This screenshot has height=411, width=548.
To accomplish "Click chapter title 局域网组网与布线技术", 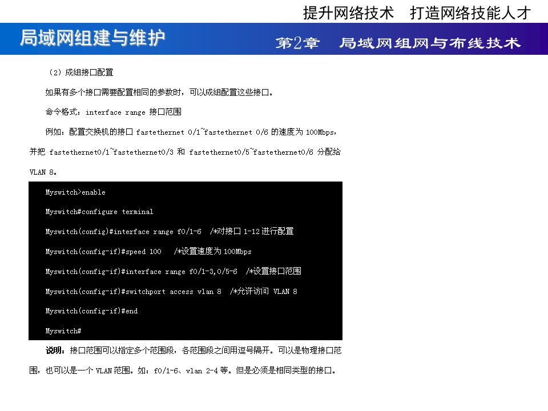I will coord(430,43).
